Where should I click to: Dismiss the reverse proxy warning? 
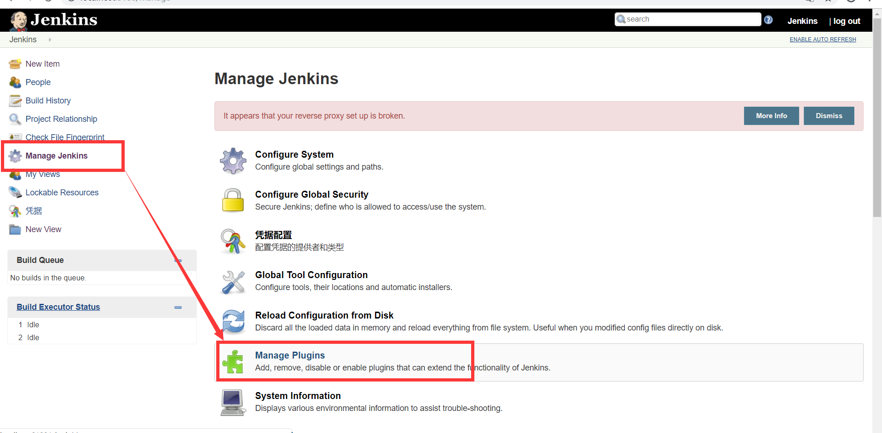tap(829, 116)
